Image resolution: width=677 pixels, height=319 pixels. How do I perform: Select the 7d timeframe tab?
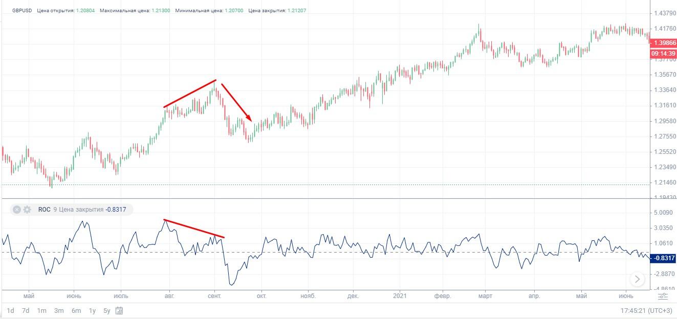[26, 310]
